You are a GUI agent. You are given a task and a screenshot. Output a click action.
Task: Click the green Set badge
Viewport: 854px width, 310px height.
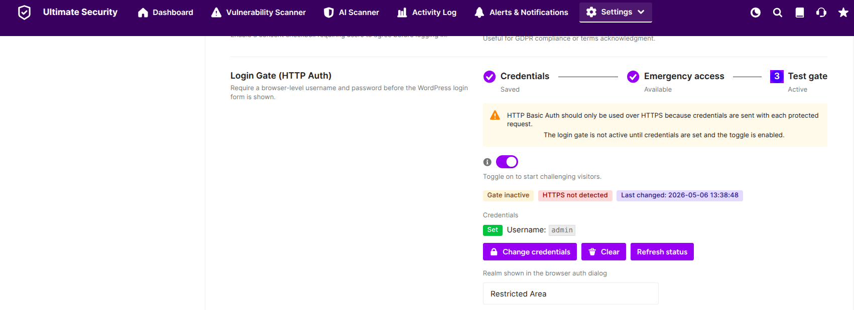(493, 230)
